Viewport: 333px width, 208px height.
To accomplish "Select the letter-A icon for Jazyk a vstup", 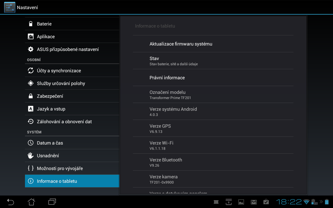I will [x=30, y=109].
